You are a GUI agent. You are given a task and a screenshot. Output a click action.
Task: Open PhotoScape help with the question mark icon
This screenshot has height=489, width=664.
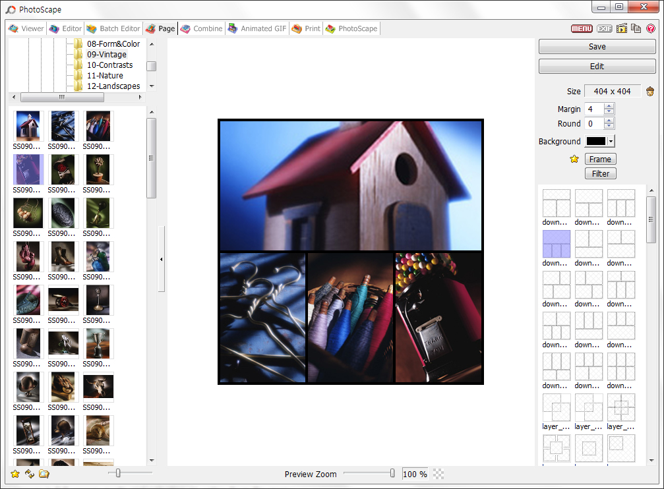[x=652, y=28]
